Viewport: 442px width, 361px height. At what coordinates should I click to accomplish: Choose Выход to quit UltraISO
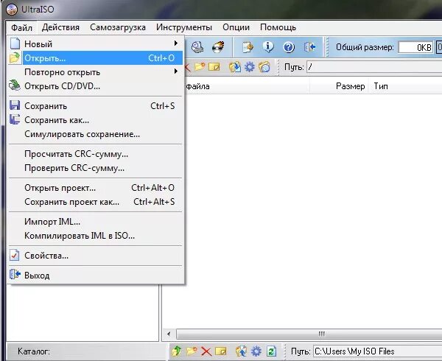coord(96,276)
